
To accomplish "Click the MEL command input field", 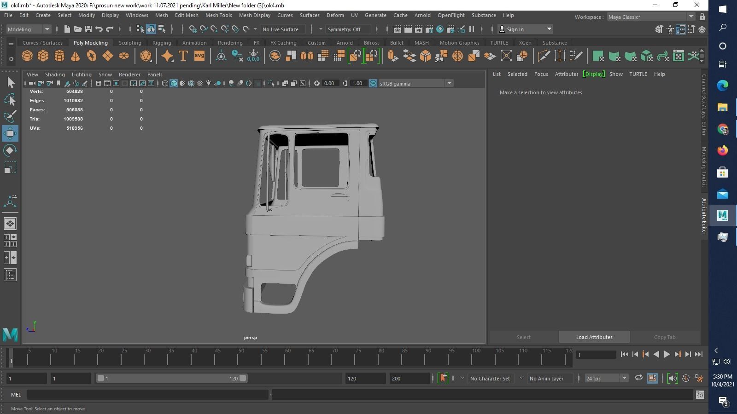I will (147, 395).
